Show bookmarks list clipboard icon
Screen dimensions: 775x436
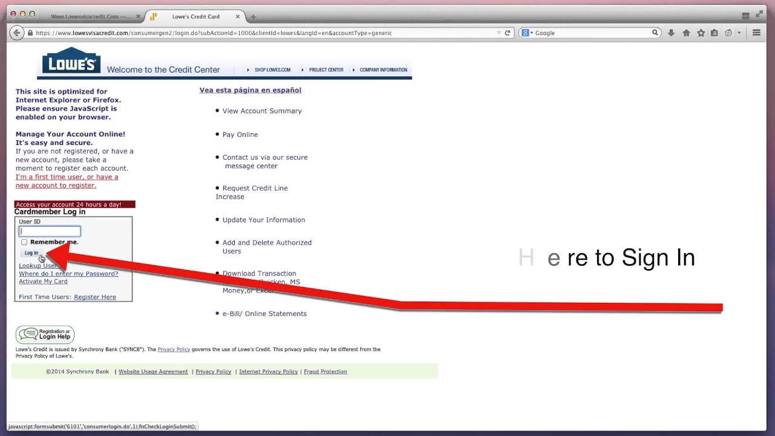(x=714, y=33)
